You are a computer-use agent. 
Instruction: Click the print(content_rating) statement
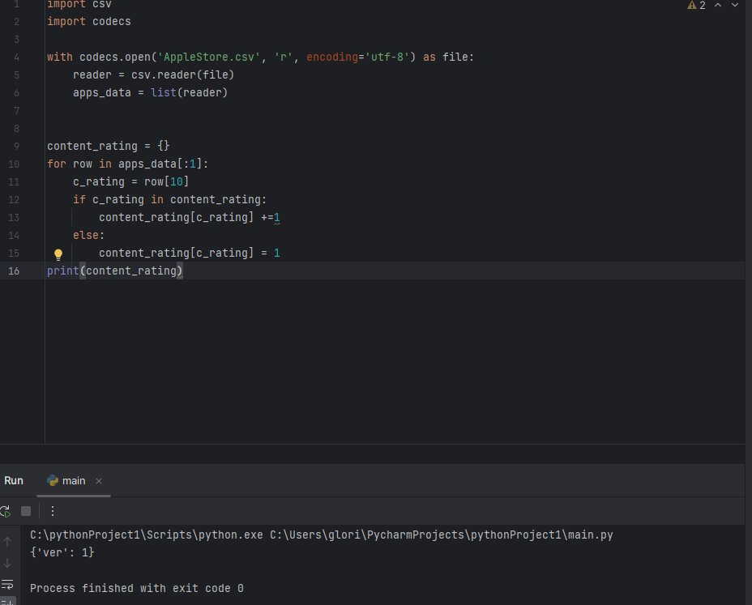click(114, 271)
